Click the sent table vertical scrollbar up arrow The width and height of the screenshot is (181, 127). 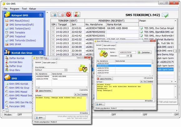click(175, 21)
